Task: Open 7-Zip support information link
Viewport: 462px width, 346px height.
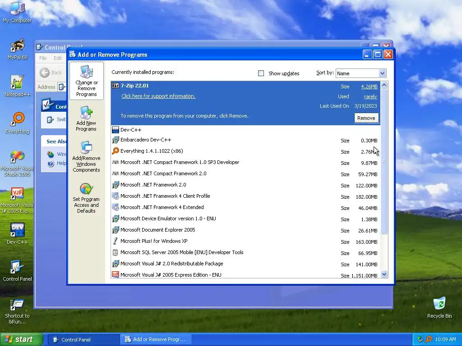Action: coord(158,96)
